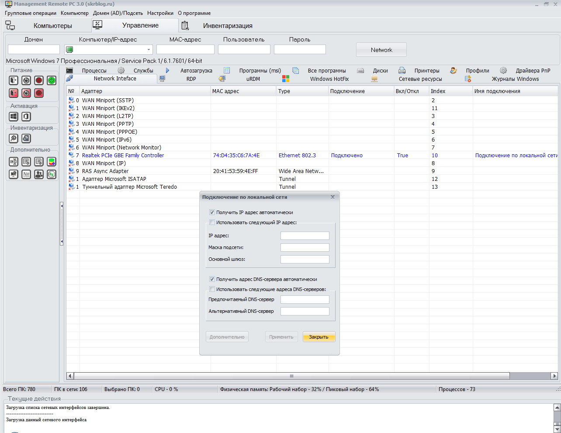Click the list-with-plus icon in Дополнительно
This screenshot has width=561, height=433.
(26, 162)
